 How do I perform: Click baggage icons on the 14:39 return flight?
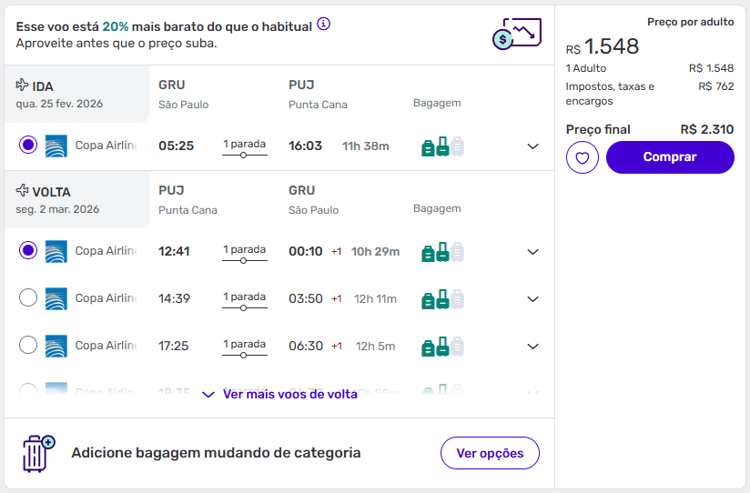coord(442,299)
